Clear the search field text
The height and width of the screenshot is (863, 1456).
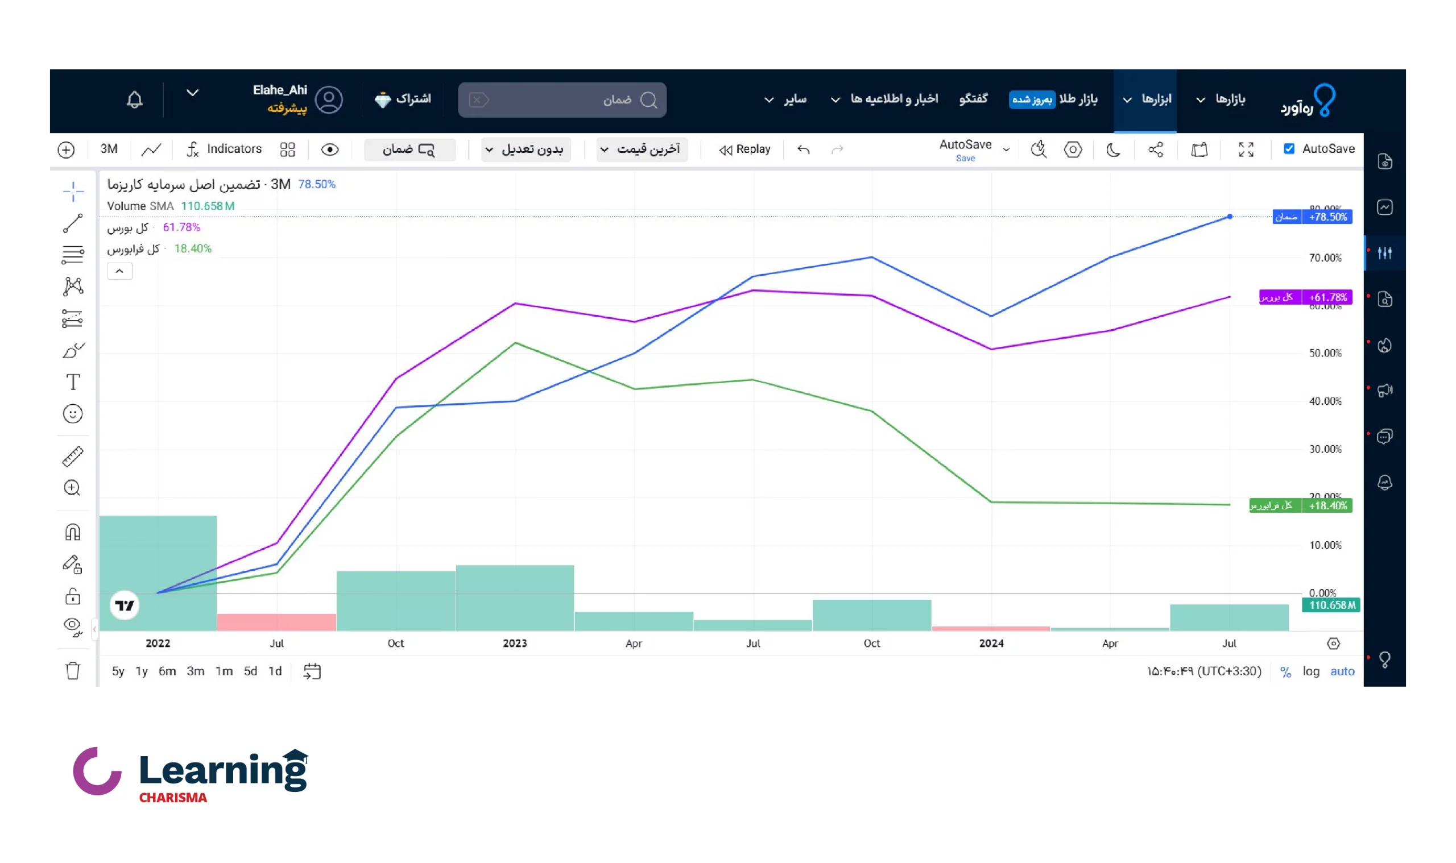(x=478, y=100)
